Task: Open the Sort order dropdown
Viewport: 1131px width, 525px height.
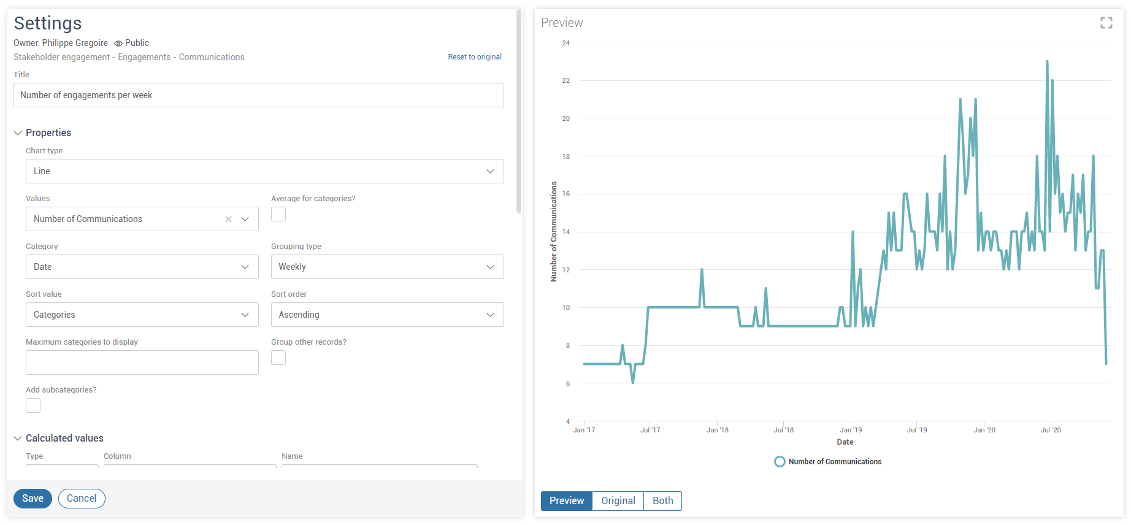Action: point(387,315)
